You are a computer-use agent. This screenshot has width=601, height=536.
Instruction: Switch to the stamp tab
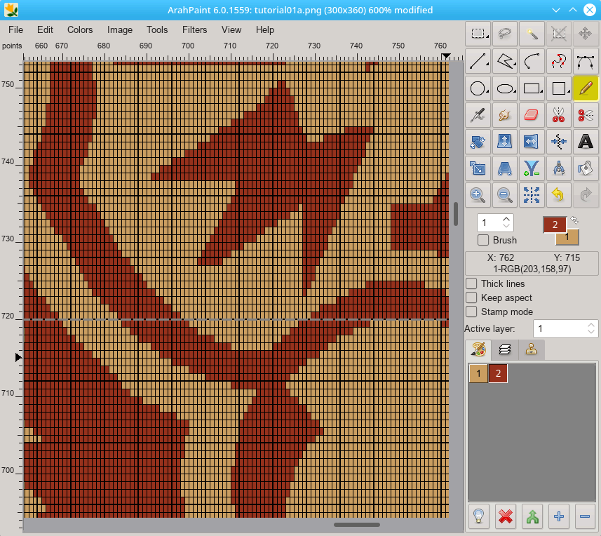pos(532,349)
